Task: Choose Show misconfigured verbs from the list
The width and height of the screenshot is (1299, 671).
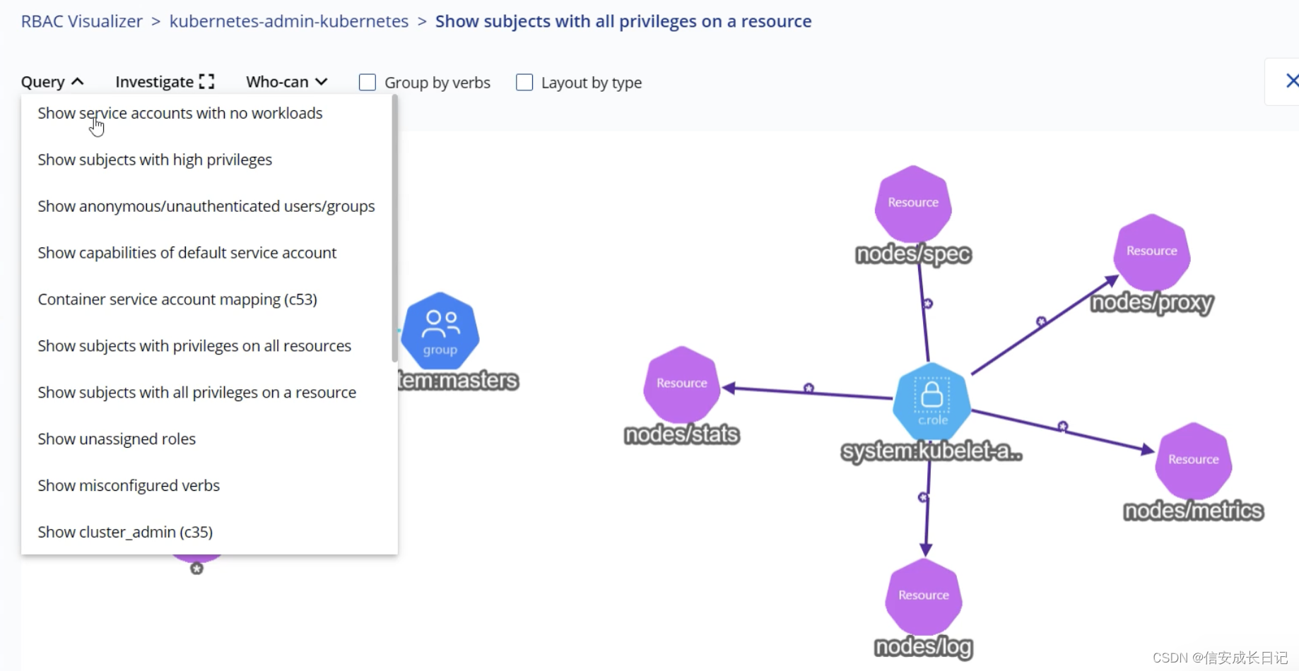Action: point(129,485)
